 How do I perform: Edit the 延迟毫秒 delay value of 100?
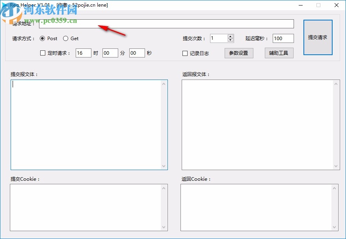point(283,38)
